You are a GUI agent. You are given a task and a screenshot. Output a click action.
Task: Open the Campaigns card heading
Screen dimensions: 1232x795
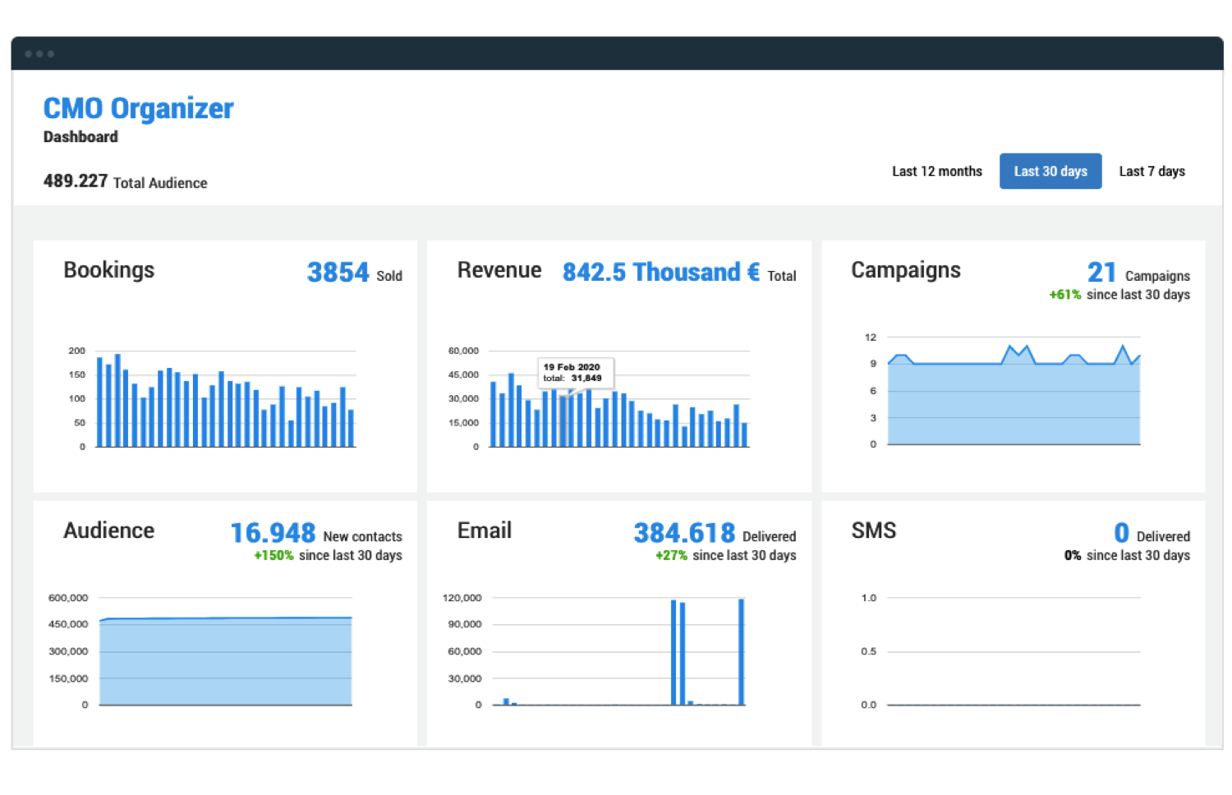click(x=906, y=270)
